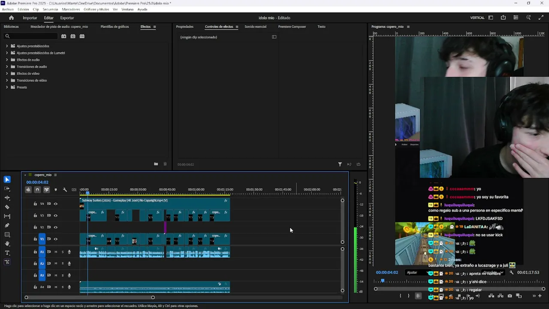
Task: Click the timeline horizontal zoom scrollbar
Action: point(89,297)
